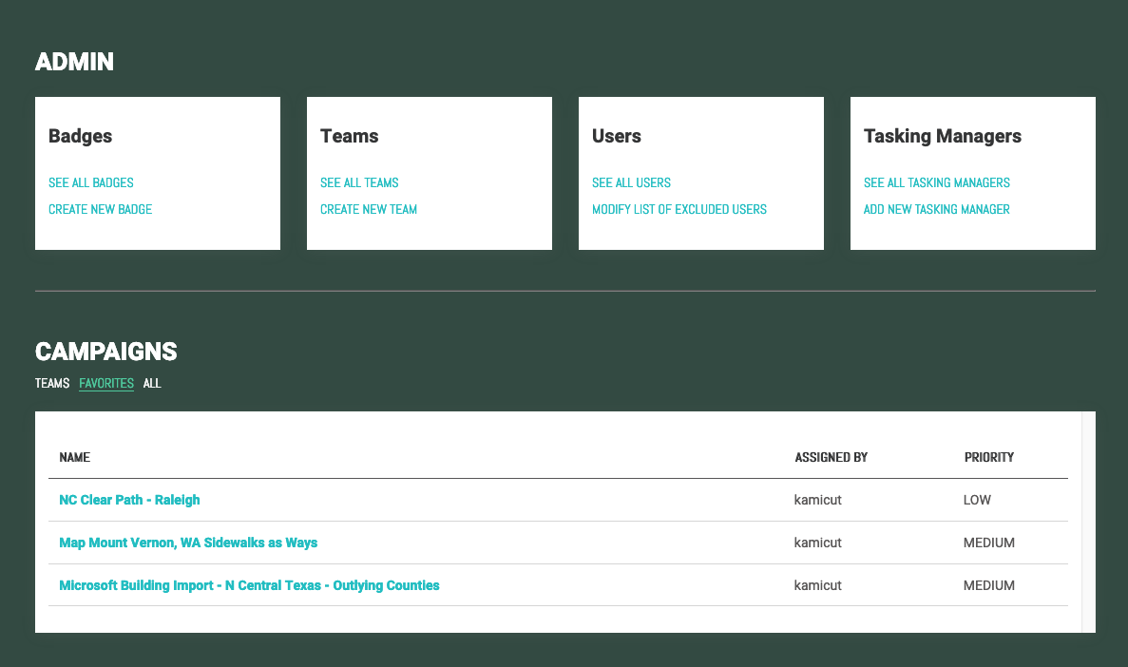Screen dimensions: 1128x667
Task: Click kamicut in the Microsoft Building Import row
Action: tap(818, 585)
